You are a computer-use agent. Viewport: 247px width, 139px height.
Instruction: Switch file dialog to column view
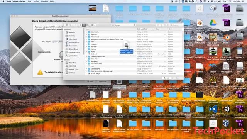[x=88, y=25]
